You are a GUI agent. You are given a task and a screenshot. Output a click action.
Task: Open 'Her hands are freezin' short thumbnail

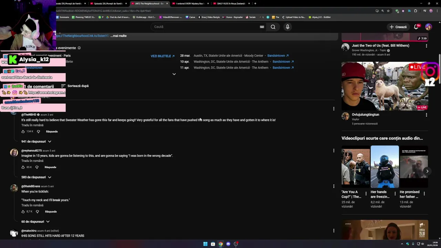click(x=385, y=167)
